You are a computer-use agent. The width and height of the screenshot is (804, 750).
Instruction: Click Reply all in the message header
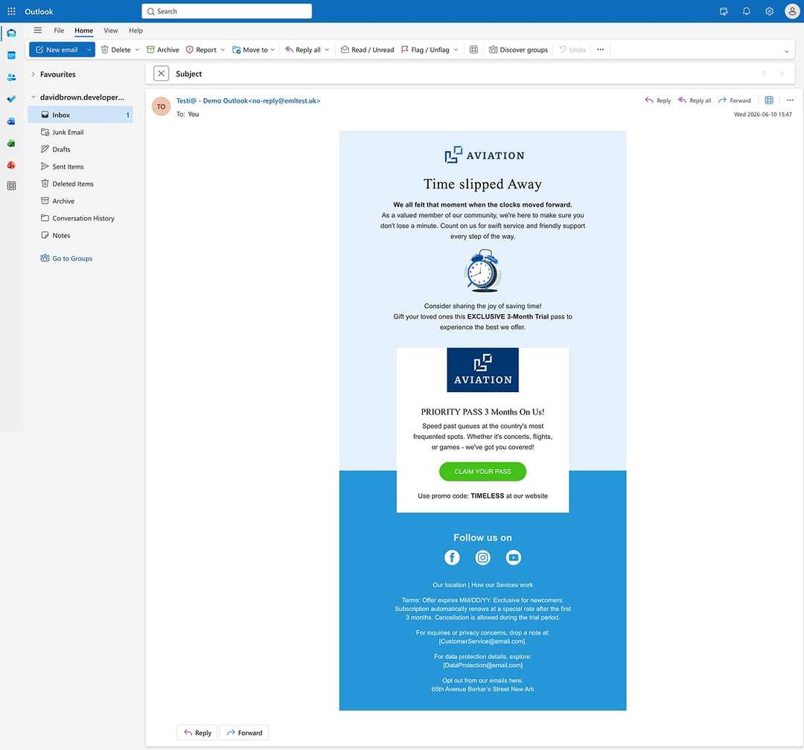pyautogui.click(x=695, y=100)
